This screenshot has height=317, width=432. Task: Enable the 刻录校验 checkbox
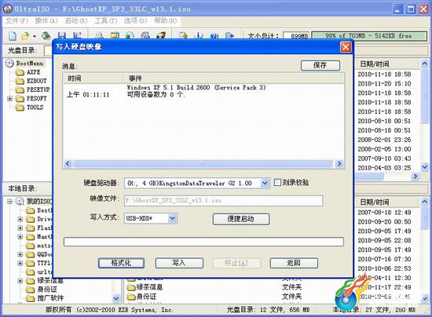point(277,183)
